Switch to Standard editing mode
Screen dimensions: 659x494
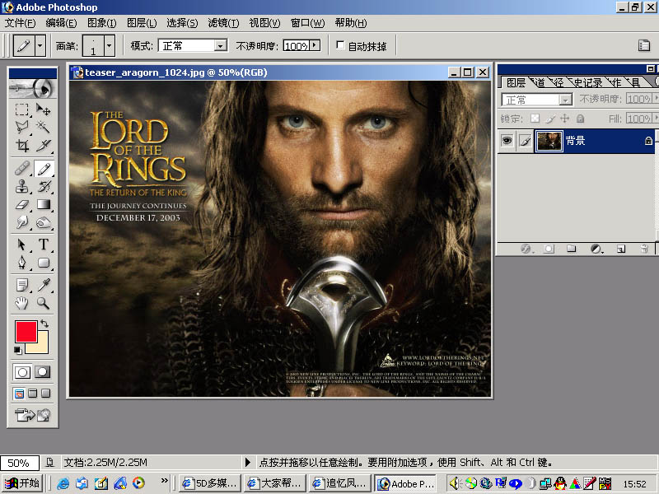click(x=22, y=372)
